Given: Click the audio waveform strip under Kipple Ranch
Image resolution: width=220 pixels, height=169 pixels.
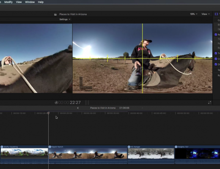Looking at the screenshot, I should [88, 161].
